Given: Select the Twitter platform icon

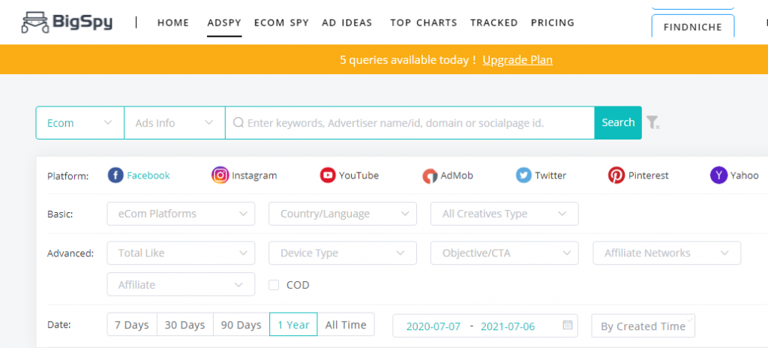Looking at the screenshot, I should 523,175.
